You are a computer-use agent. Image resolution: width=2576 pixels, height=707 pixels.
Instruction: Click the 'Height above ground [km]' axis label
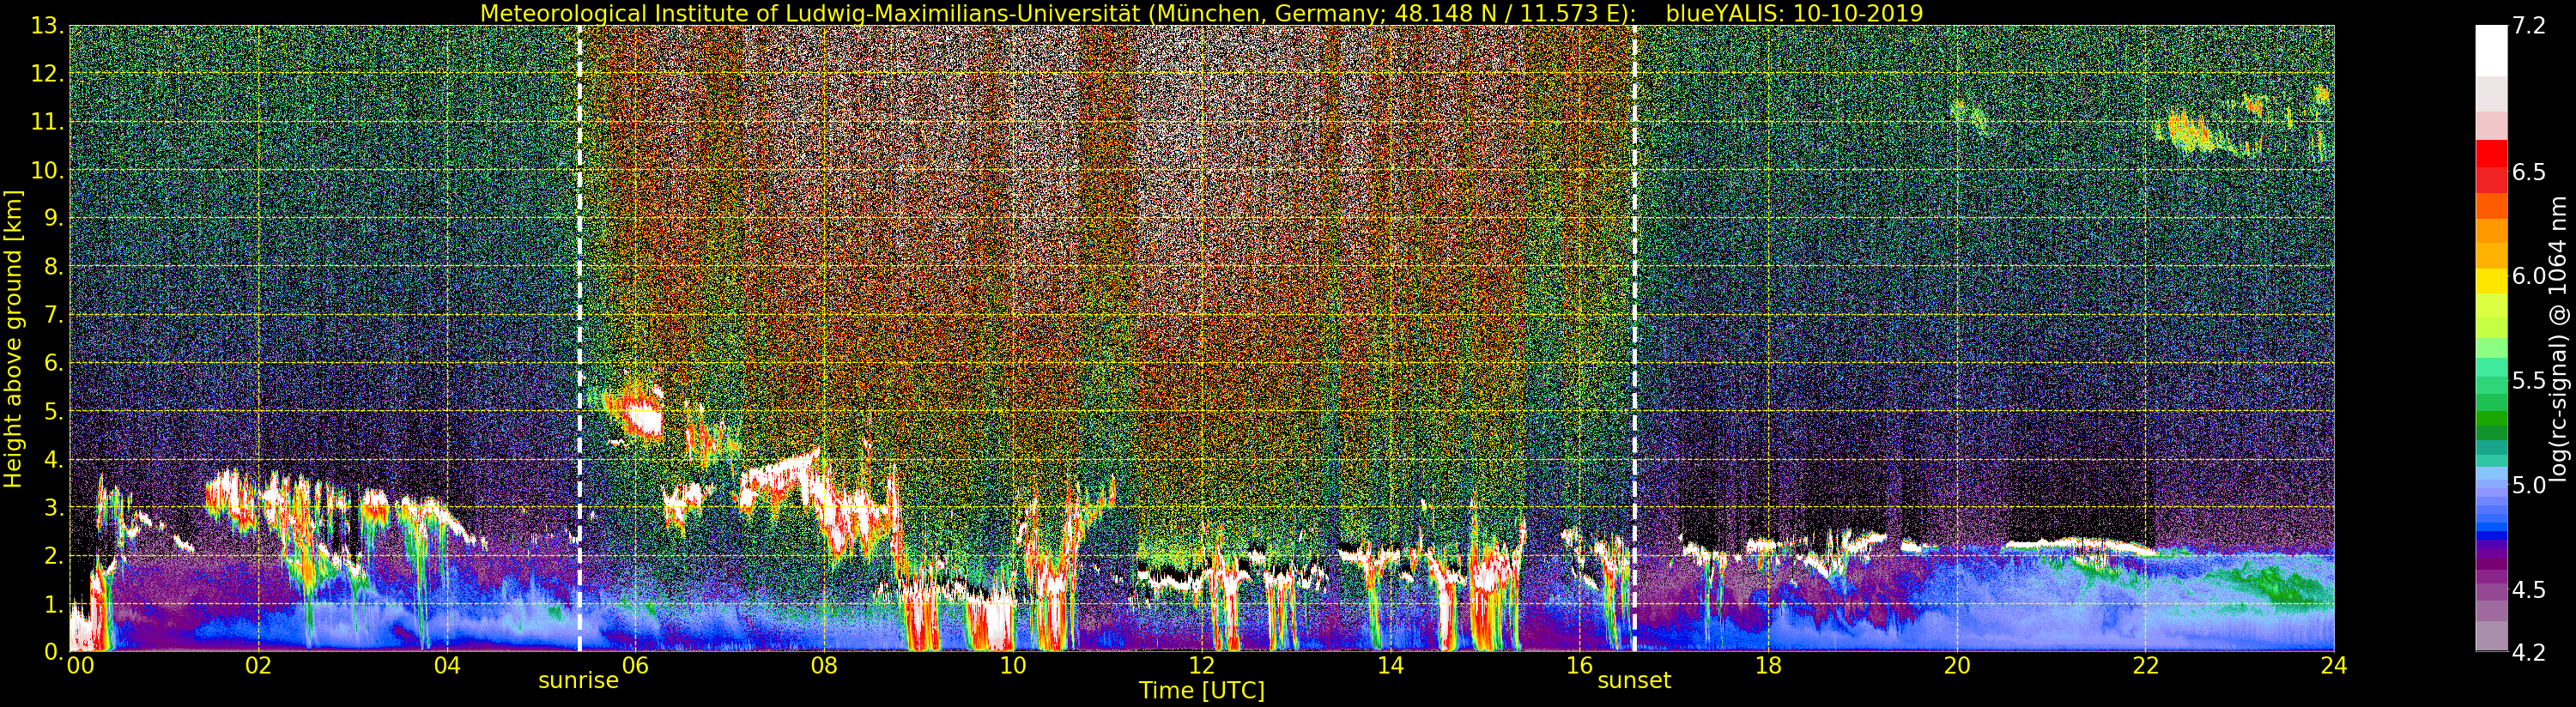(x=13, y=338)
